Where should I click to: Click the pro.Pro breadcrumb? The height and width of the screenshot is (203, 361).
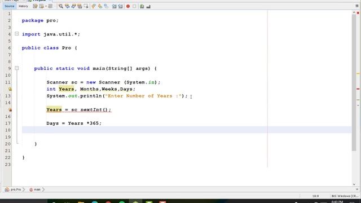point(14,189)
